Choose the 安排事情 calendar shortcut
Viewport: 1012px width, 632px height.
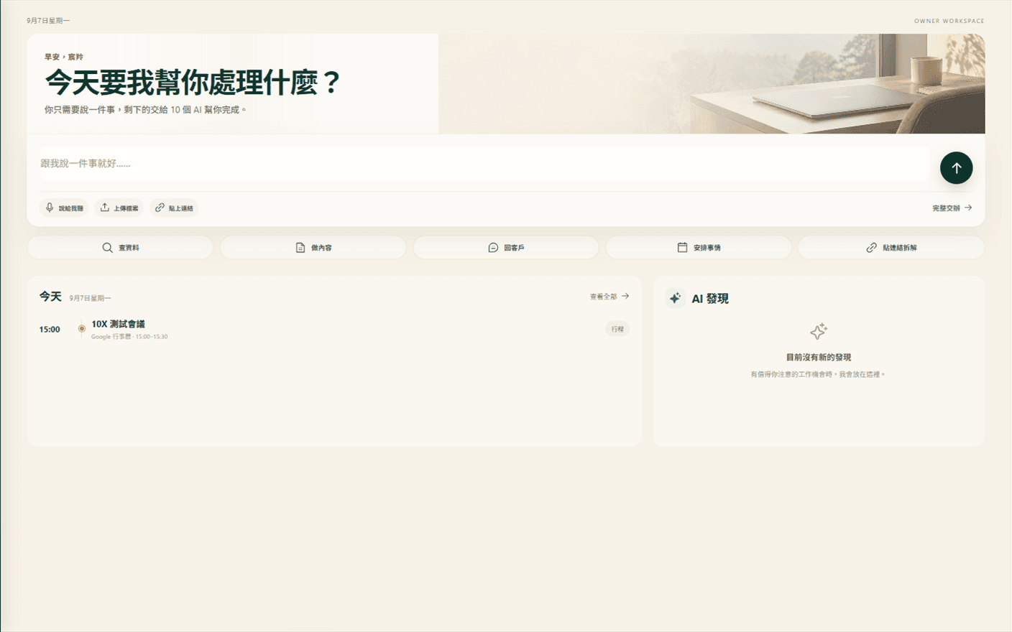(x=699, y=248)
